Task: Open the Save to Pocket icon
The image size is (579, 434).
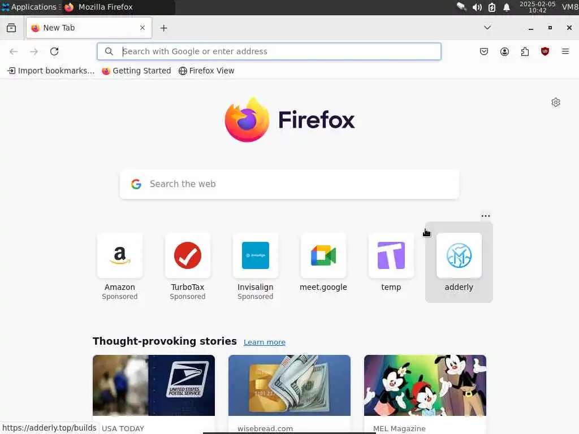Action: [484, 51]
